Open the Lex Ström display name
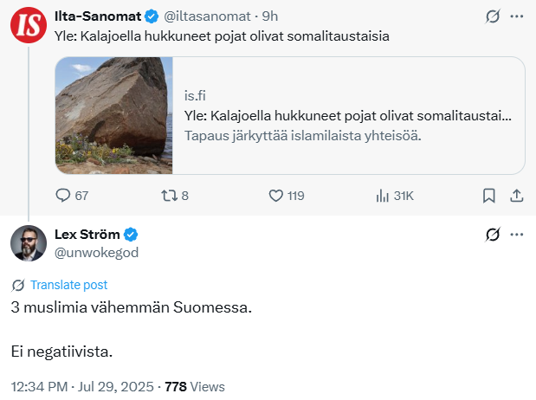The image size is (536, 400). pyautogui.click(x=88, y=235)
